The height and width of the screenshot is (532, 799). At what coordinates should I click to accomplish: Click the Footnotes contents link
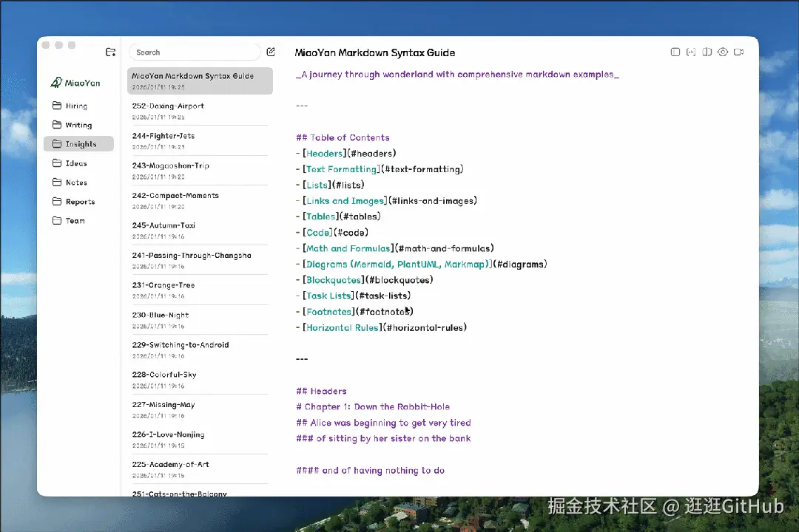click(328, 311)
